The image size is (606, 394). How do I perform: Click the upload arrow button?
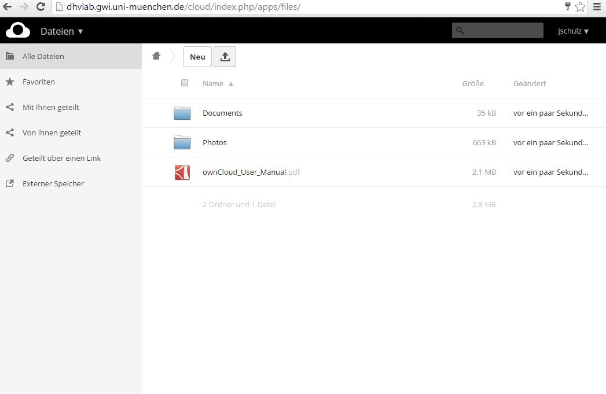coord(225,57)
